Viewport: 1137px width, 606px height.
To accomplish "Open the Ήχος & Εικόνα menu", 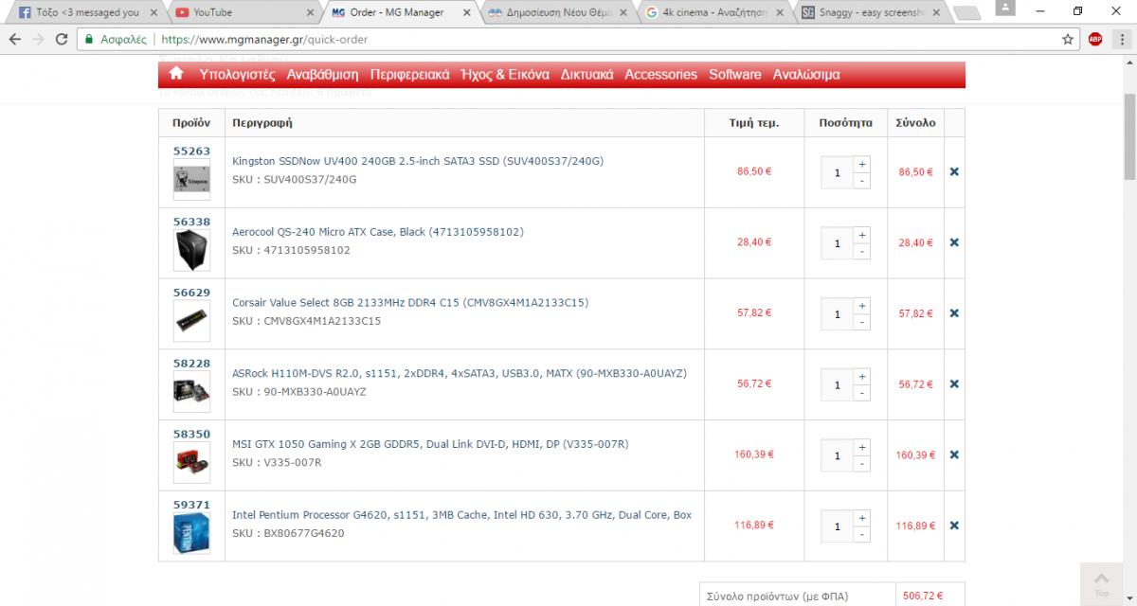I will [x=504, y=75].
